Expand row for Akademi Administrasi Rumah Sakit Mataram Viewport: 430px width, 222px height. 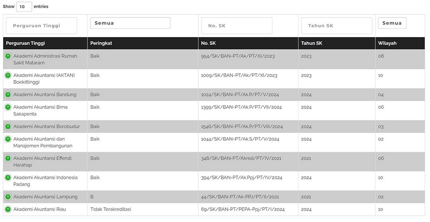pos(8,56)
